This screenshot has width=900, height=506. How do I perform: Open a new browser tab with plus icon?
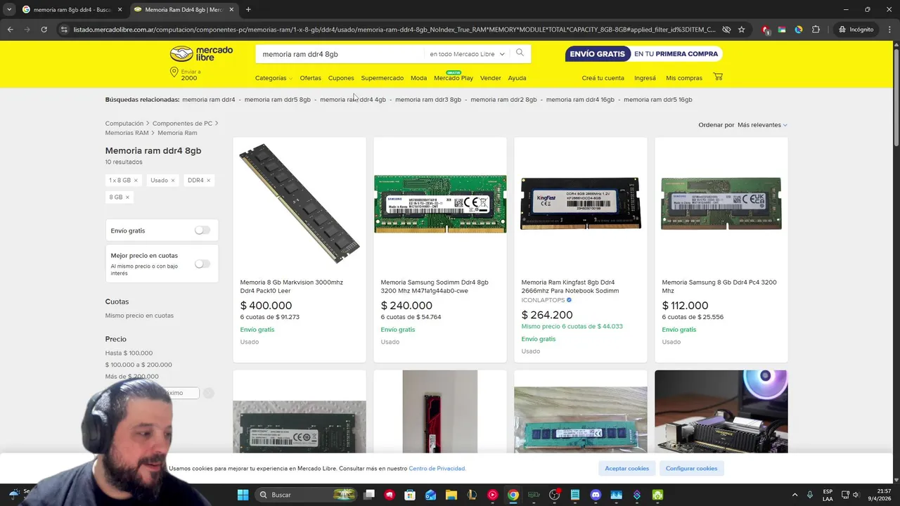pos(248,9)
